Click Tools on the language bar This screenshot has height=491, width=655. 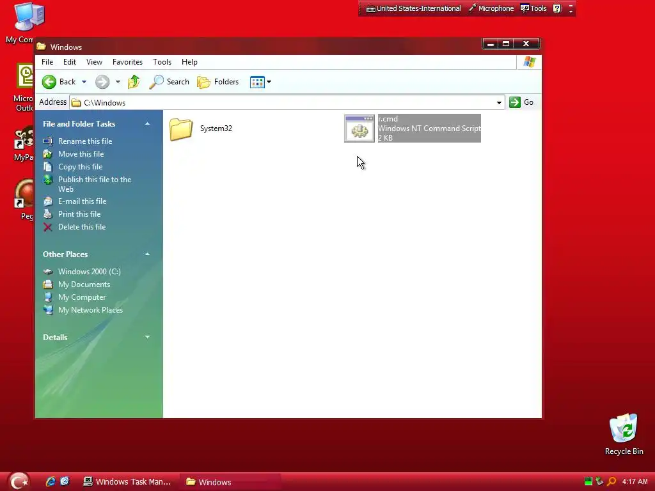click(533, 8)
